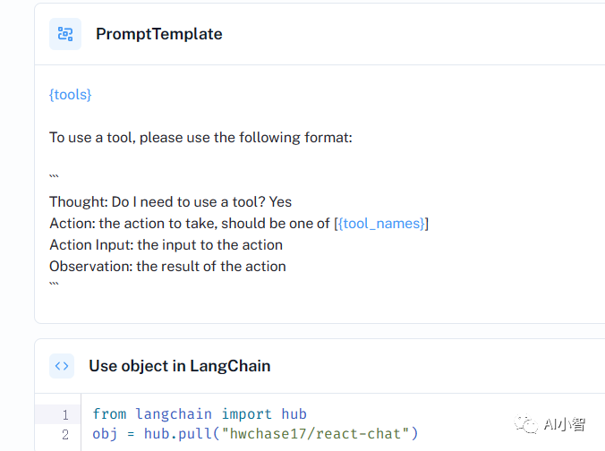Click the PromptTemplate icon
This screenshot has width=605, height=451.
click(65, 34)
